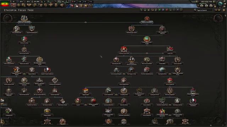Click the Type to Search field
Screen dimensions: 227x127
point(205,10)
